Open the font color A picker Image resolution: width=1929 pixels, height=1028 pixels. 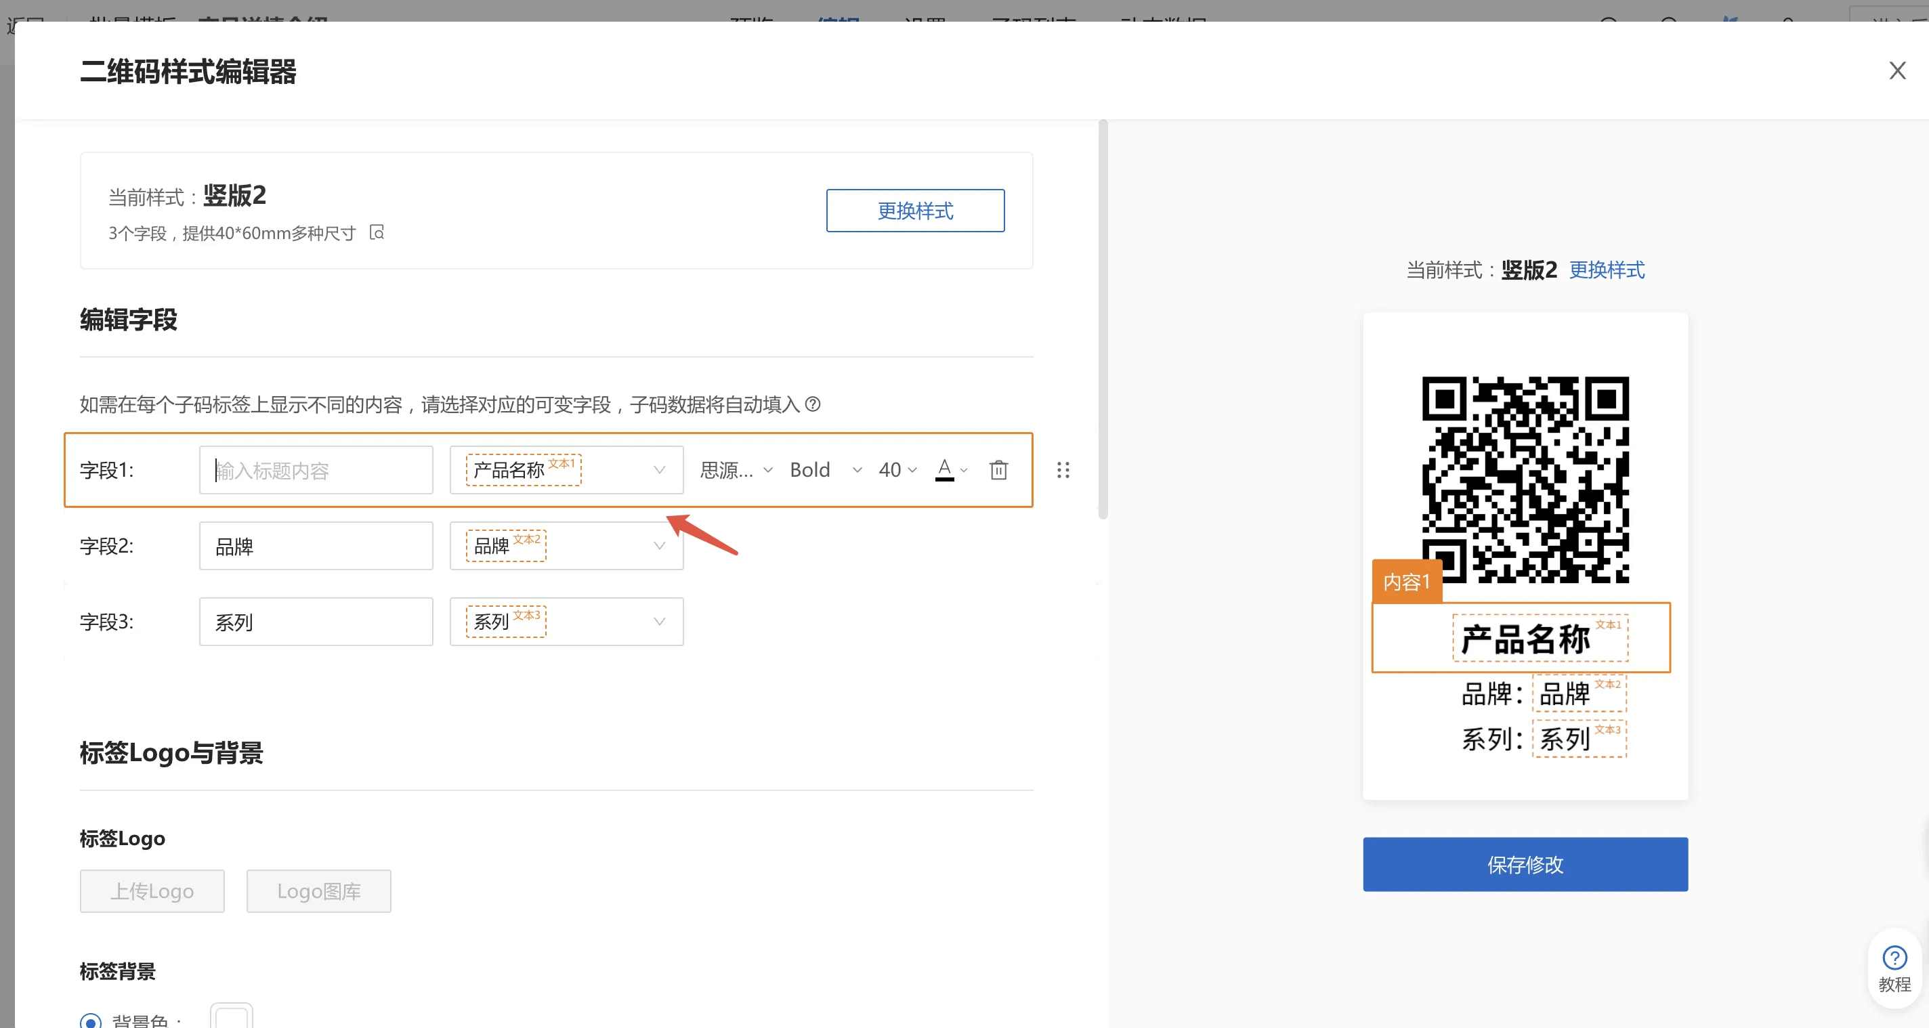pyautogui.click(x=951, y=470)
